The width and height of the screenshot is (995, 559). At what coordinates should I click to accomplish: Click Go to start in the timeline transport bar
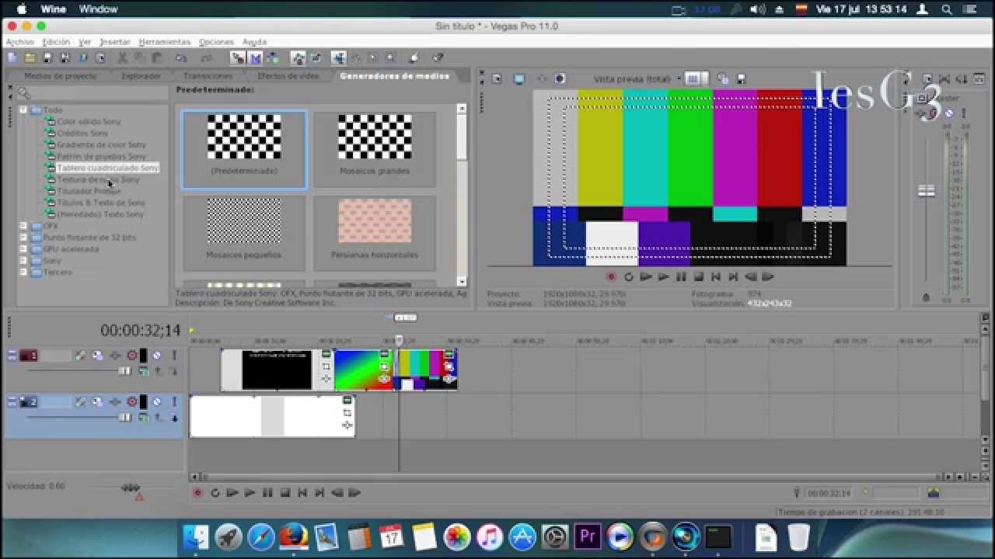(x=302, y=492)
